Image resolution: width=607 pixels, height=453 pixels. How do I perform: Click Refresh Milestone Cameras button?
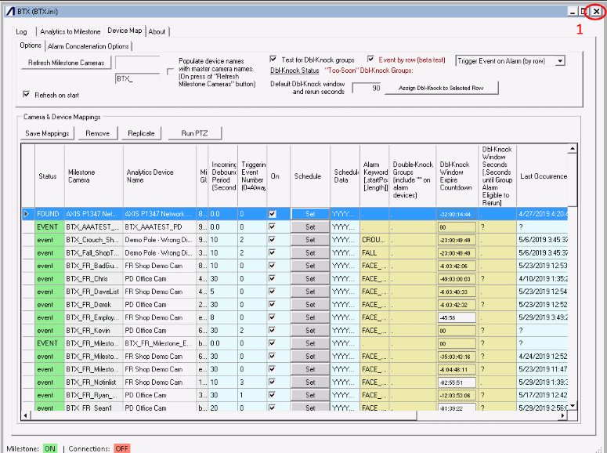tap(67, 63)
